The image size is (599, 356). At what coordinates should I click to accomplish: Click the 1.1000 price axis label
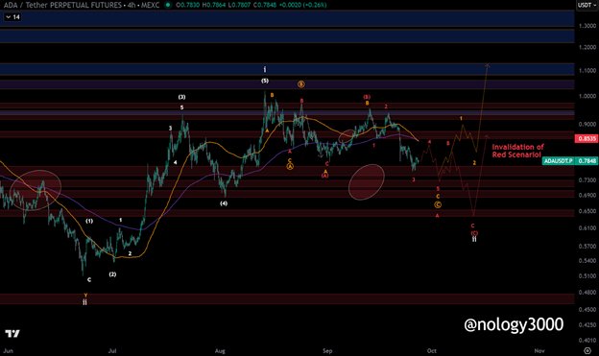pyautogui.click(x=587, y=71)
